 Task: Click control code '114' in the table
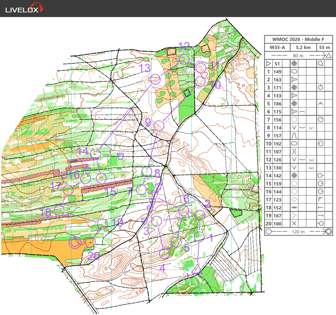277,128
